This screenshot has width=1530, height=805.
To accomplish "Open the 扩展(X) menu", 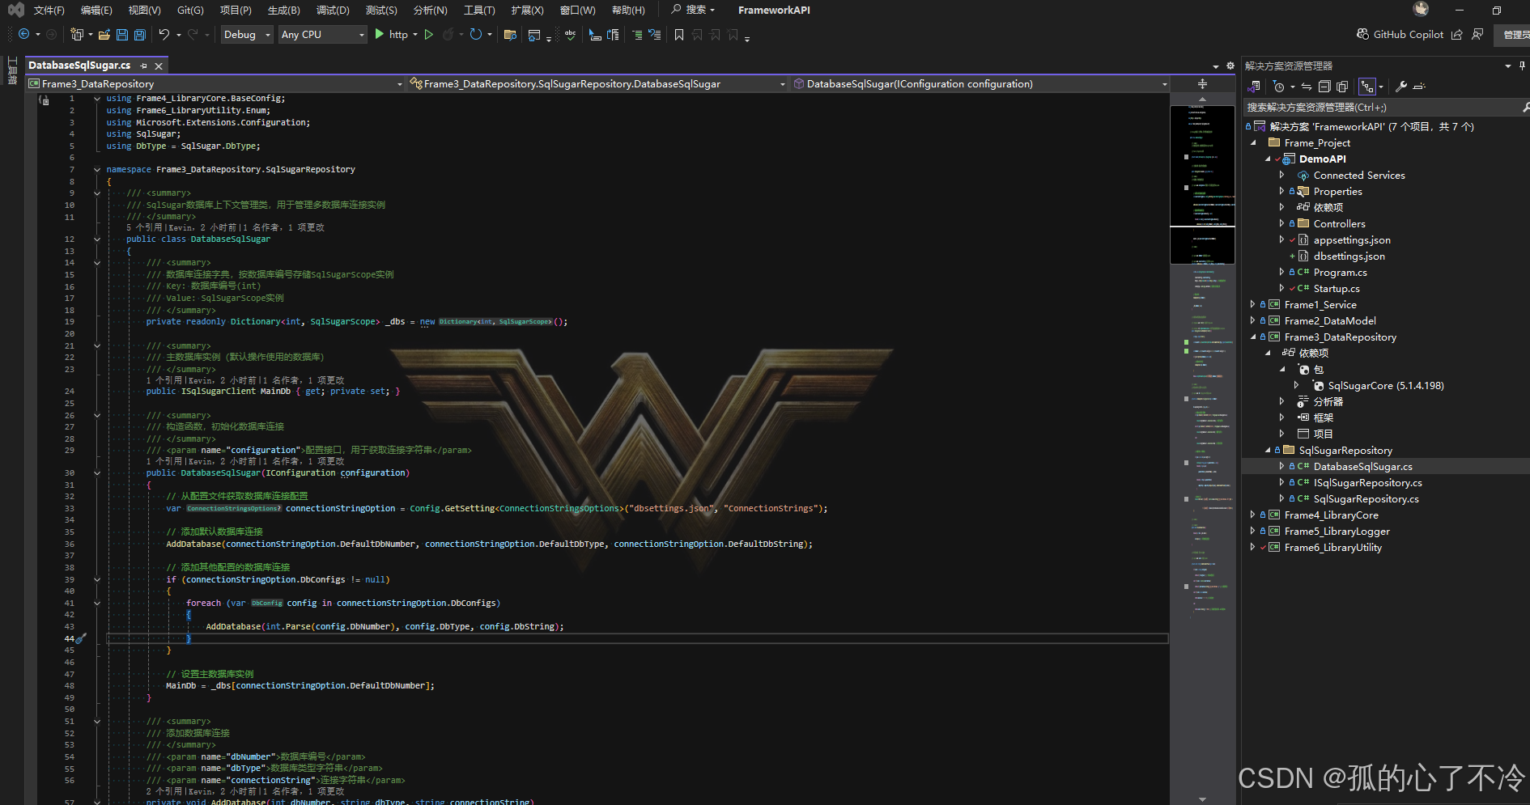I will 527,10.
